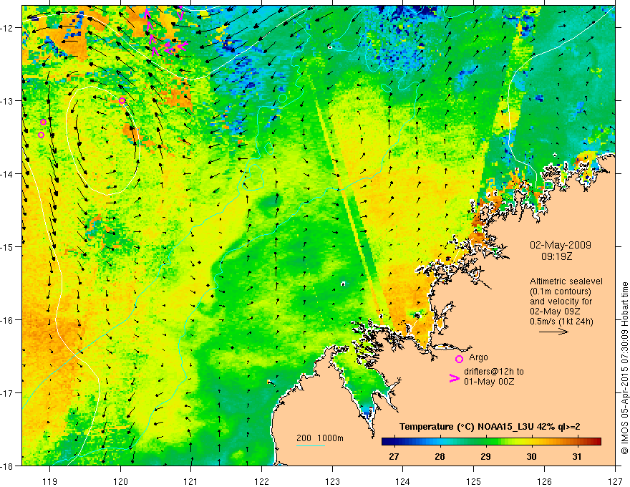The image size is (630, 487).
Task: Click the longitude axis label 122
Action: pos(261,481)
